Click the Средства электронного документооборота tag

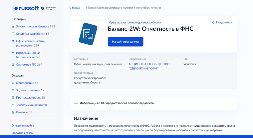(x=135, y=23)
